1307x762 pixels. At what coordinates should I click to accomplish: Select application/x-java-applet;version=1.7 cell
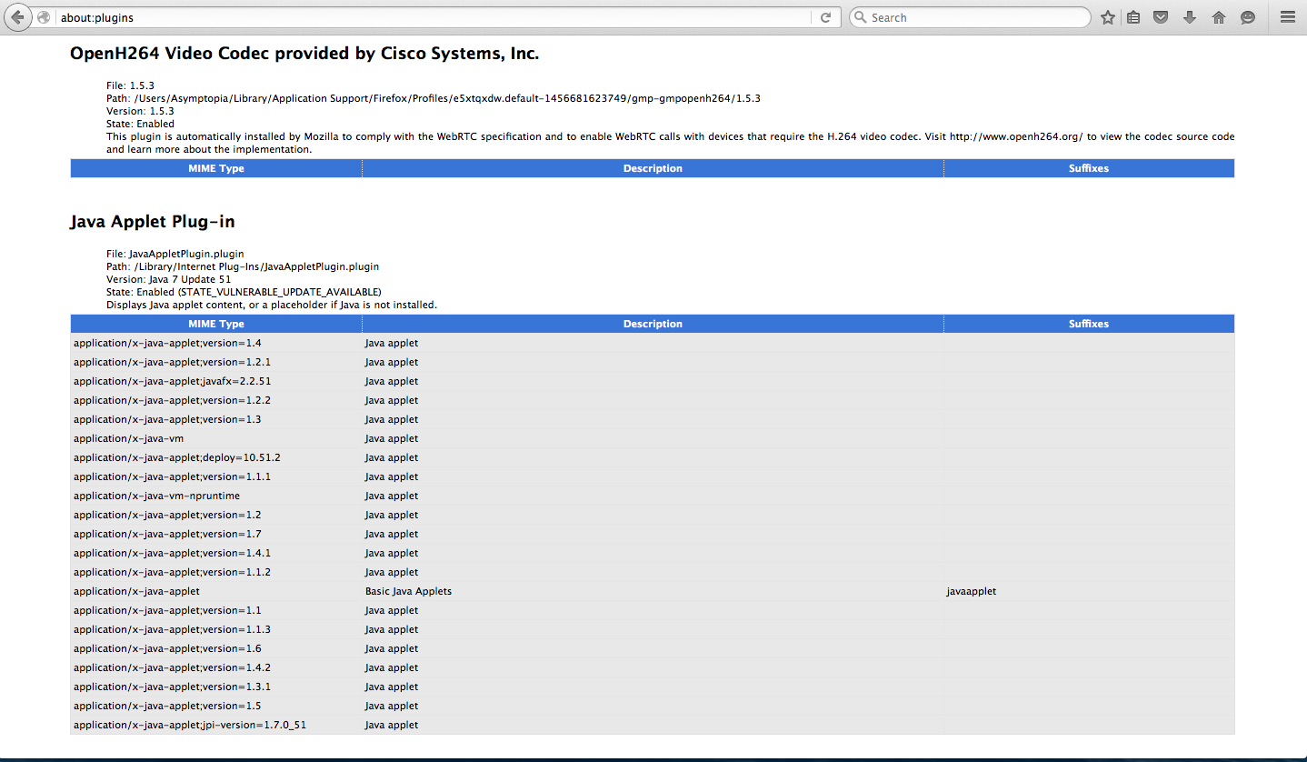click(216, 534)
